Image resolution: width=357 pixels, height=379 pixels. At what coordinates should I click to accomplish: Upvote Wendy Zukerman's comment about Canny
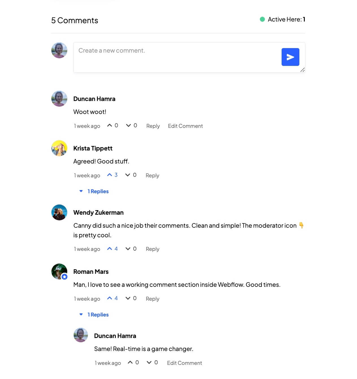coord(110,248)
